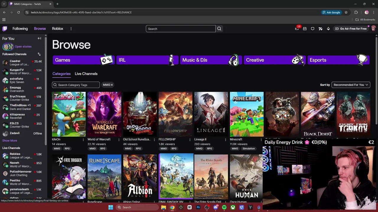The width and height of the screenshot is (378, 212).
Task: Open the Prime loot inbox with 28 badge
Action: coord(297,29)
